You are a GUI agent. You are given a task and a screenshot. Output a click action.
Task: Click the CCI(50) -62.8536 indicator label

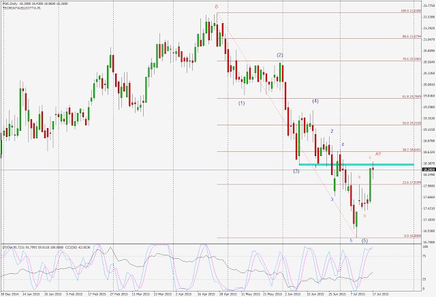pyautogui.click(x=79, y=247)
